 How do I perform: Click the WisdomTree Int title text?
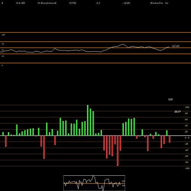pyautogui.click(x=159, y=3)
